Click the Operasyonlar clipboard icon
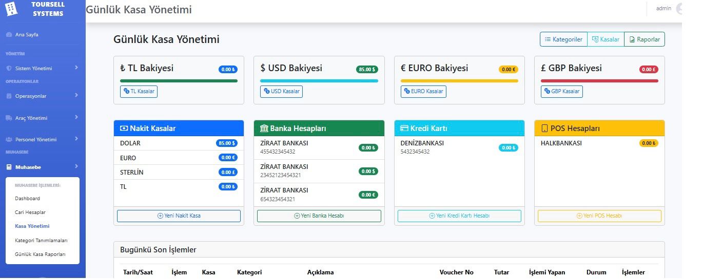 [9, 96]
